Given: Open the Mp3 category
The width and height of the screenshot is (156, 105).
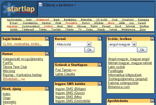Looking at the screenshot, I should coord(70,26).
